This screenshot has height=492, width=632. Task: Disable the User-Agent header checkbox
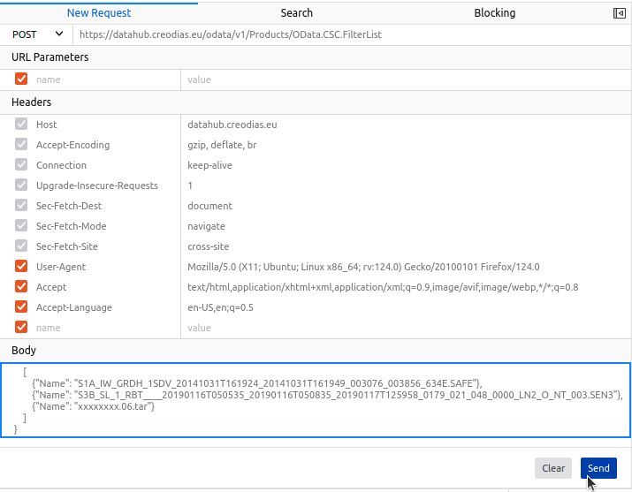(21, 266)
